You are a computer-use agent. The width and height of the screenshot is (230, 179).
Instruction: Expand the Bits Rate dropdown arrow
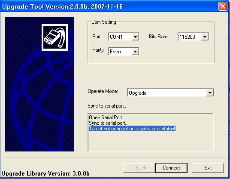pyautogui.click(x=205, y=37)
